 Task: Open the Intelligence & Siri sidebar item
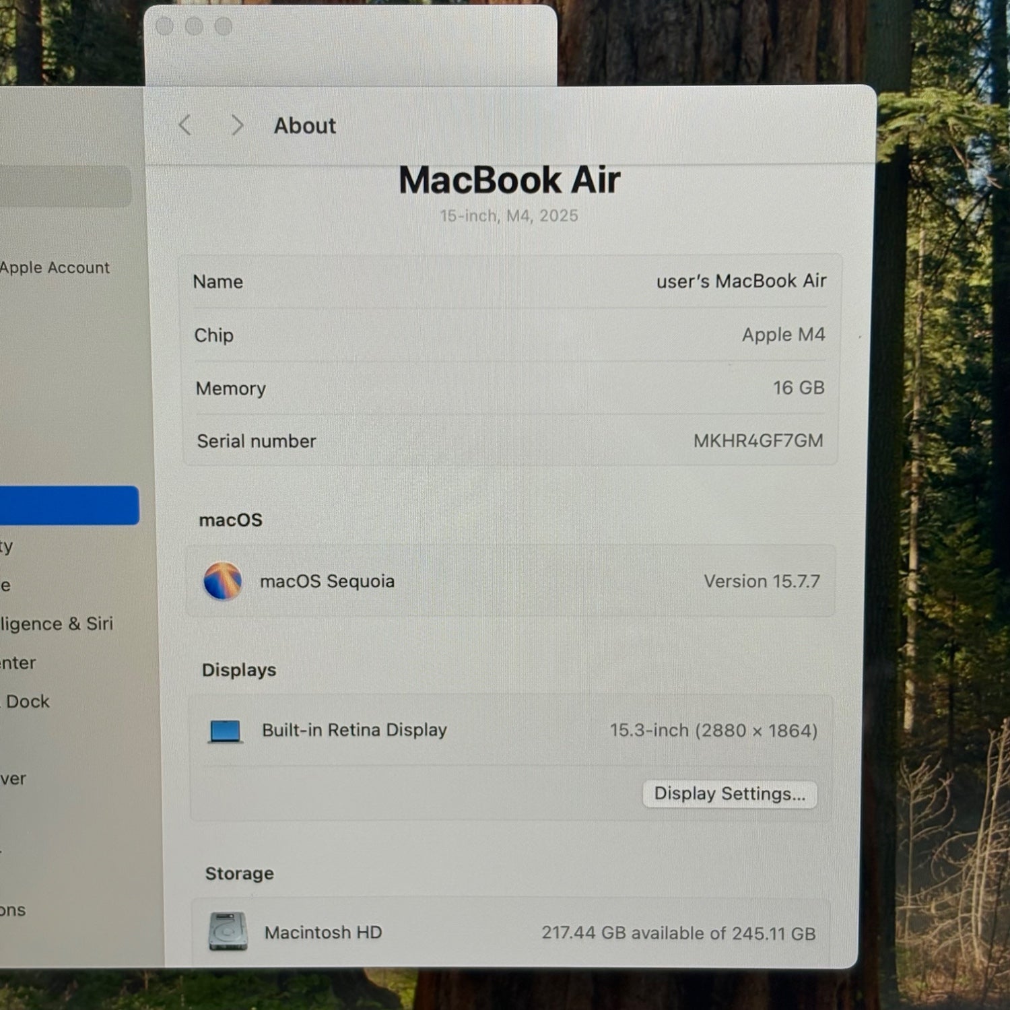coord(57,624)
